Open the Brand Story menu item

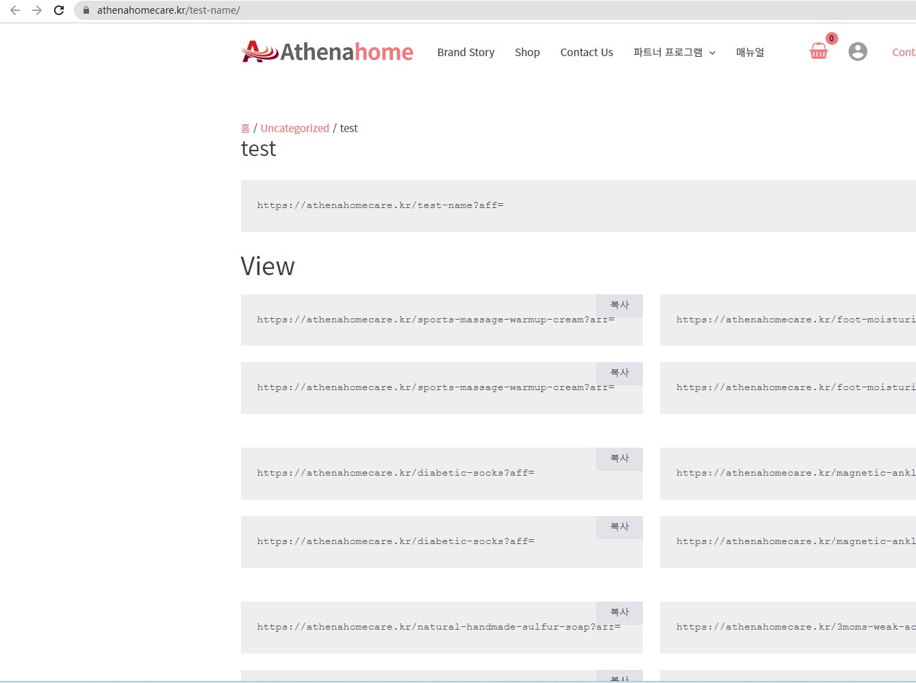pyautogui.click(x=466, y=52)
